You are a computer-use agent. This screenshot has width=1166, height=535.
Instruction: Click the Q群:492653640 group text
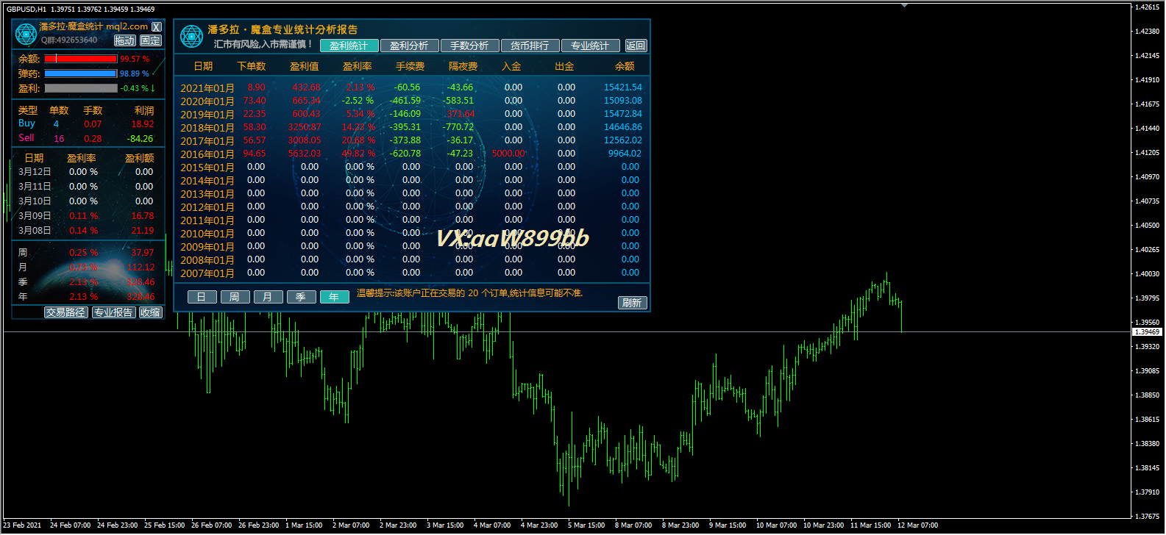click(69, 40)
